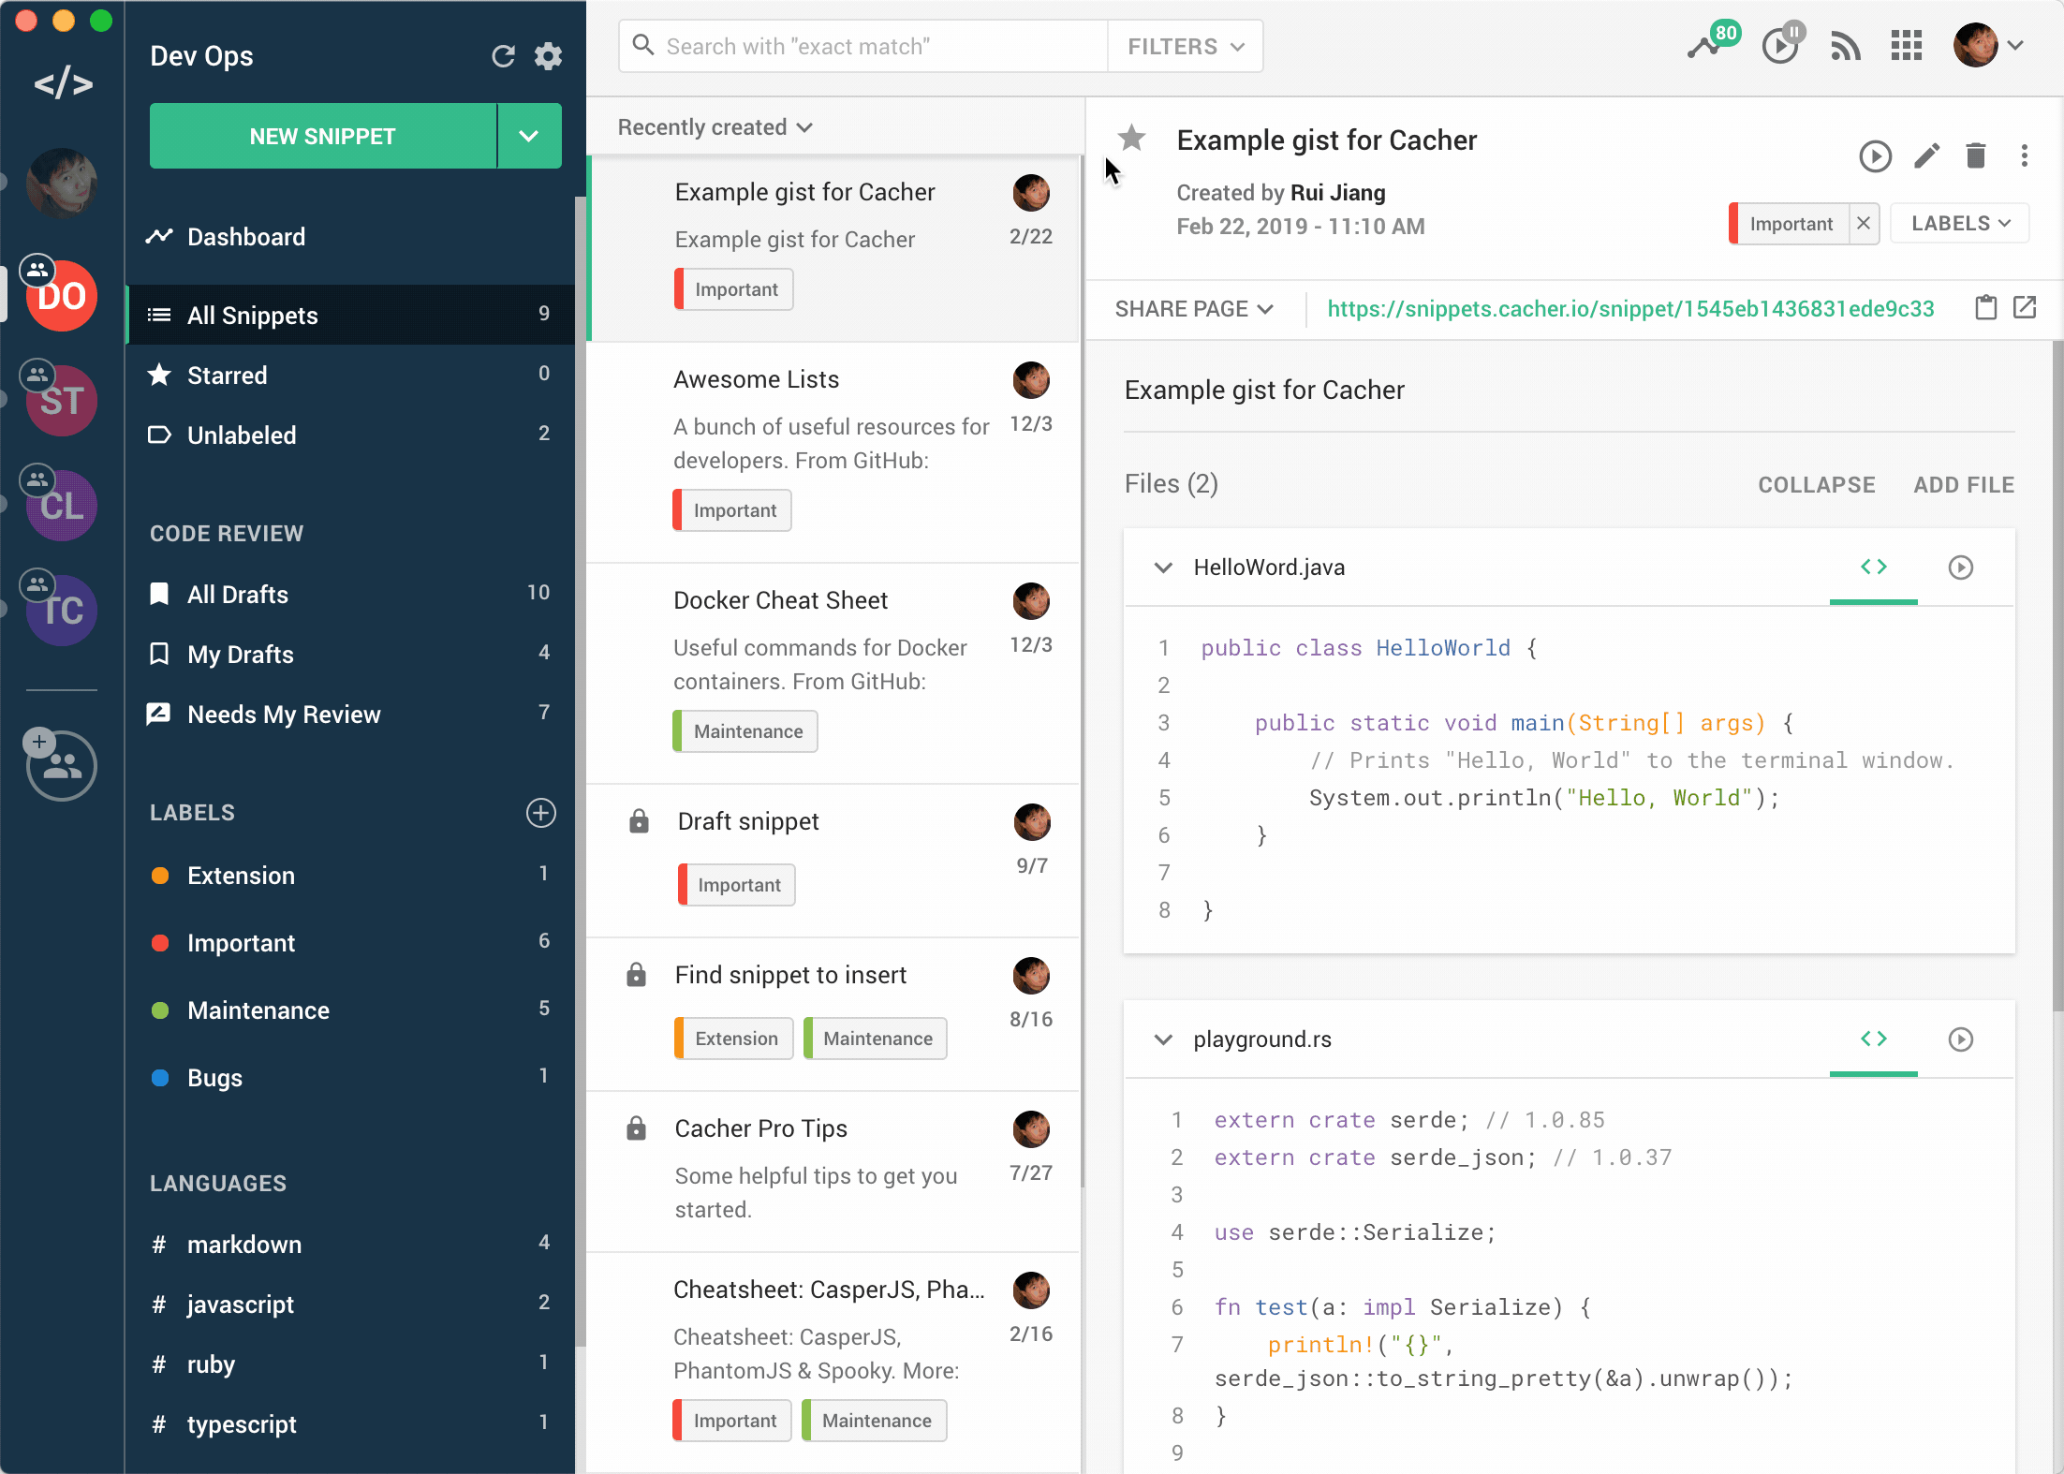Click the snippet detail scrollbar
Screen dimensions: 2064x1474
tap(2057, 676)
